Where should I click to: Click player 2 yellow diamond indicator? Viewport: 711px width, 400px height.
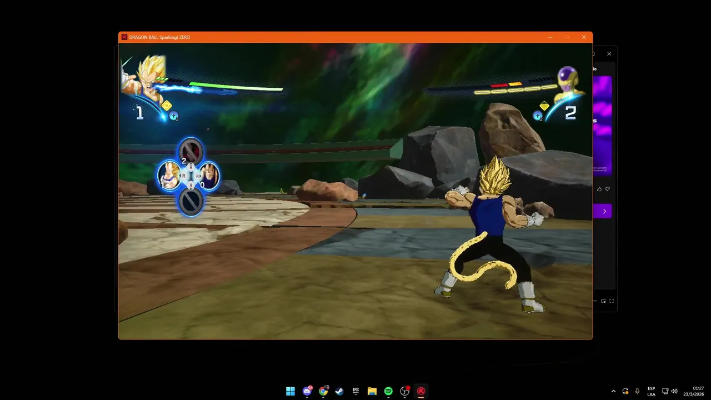(x=544, y=106)
